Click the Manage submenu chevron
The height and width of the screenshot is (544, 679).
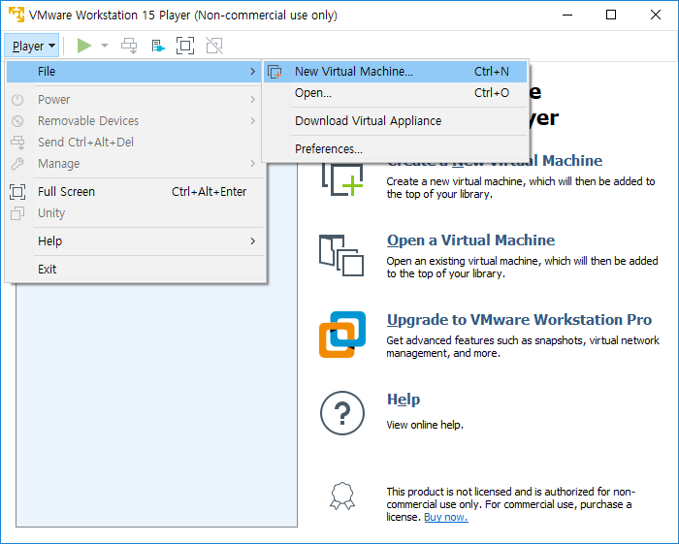(253, 164)
